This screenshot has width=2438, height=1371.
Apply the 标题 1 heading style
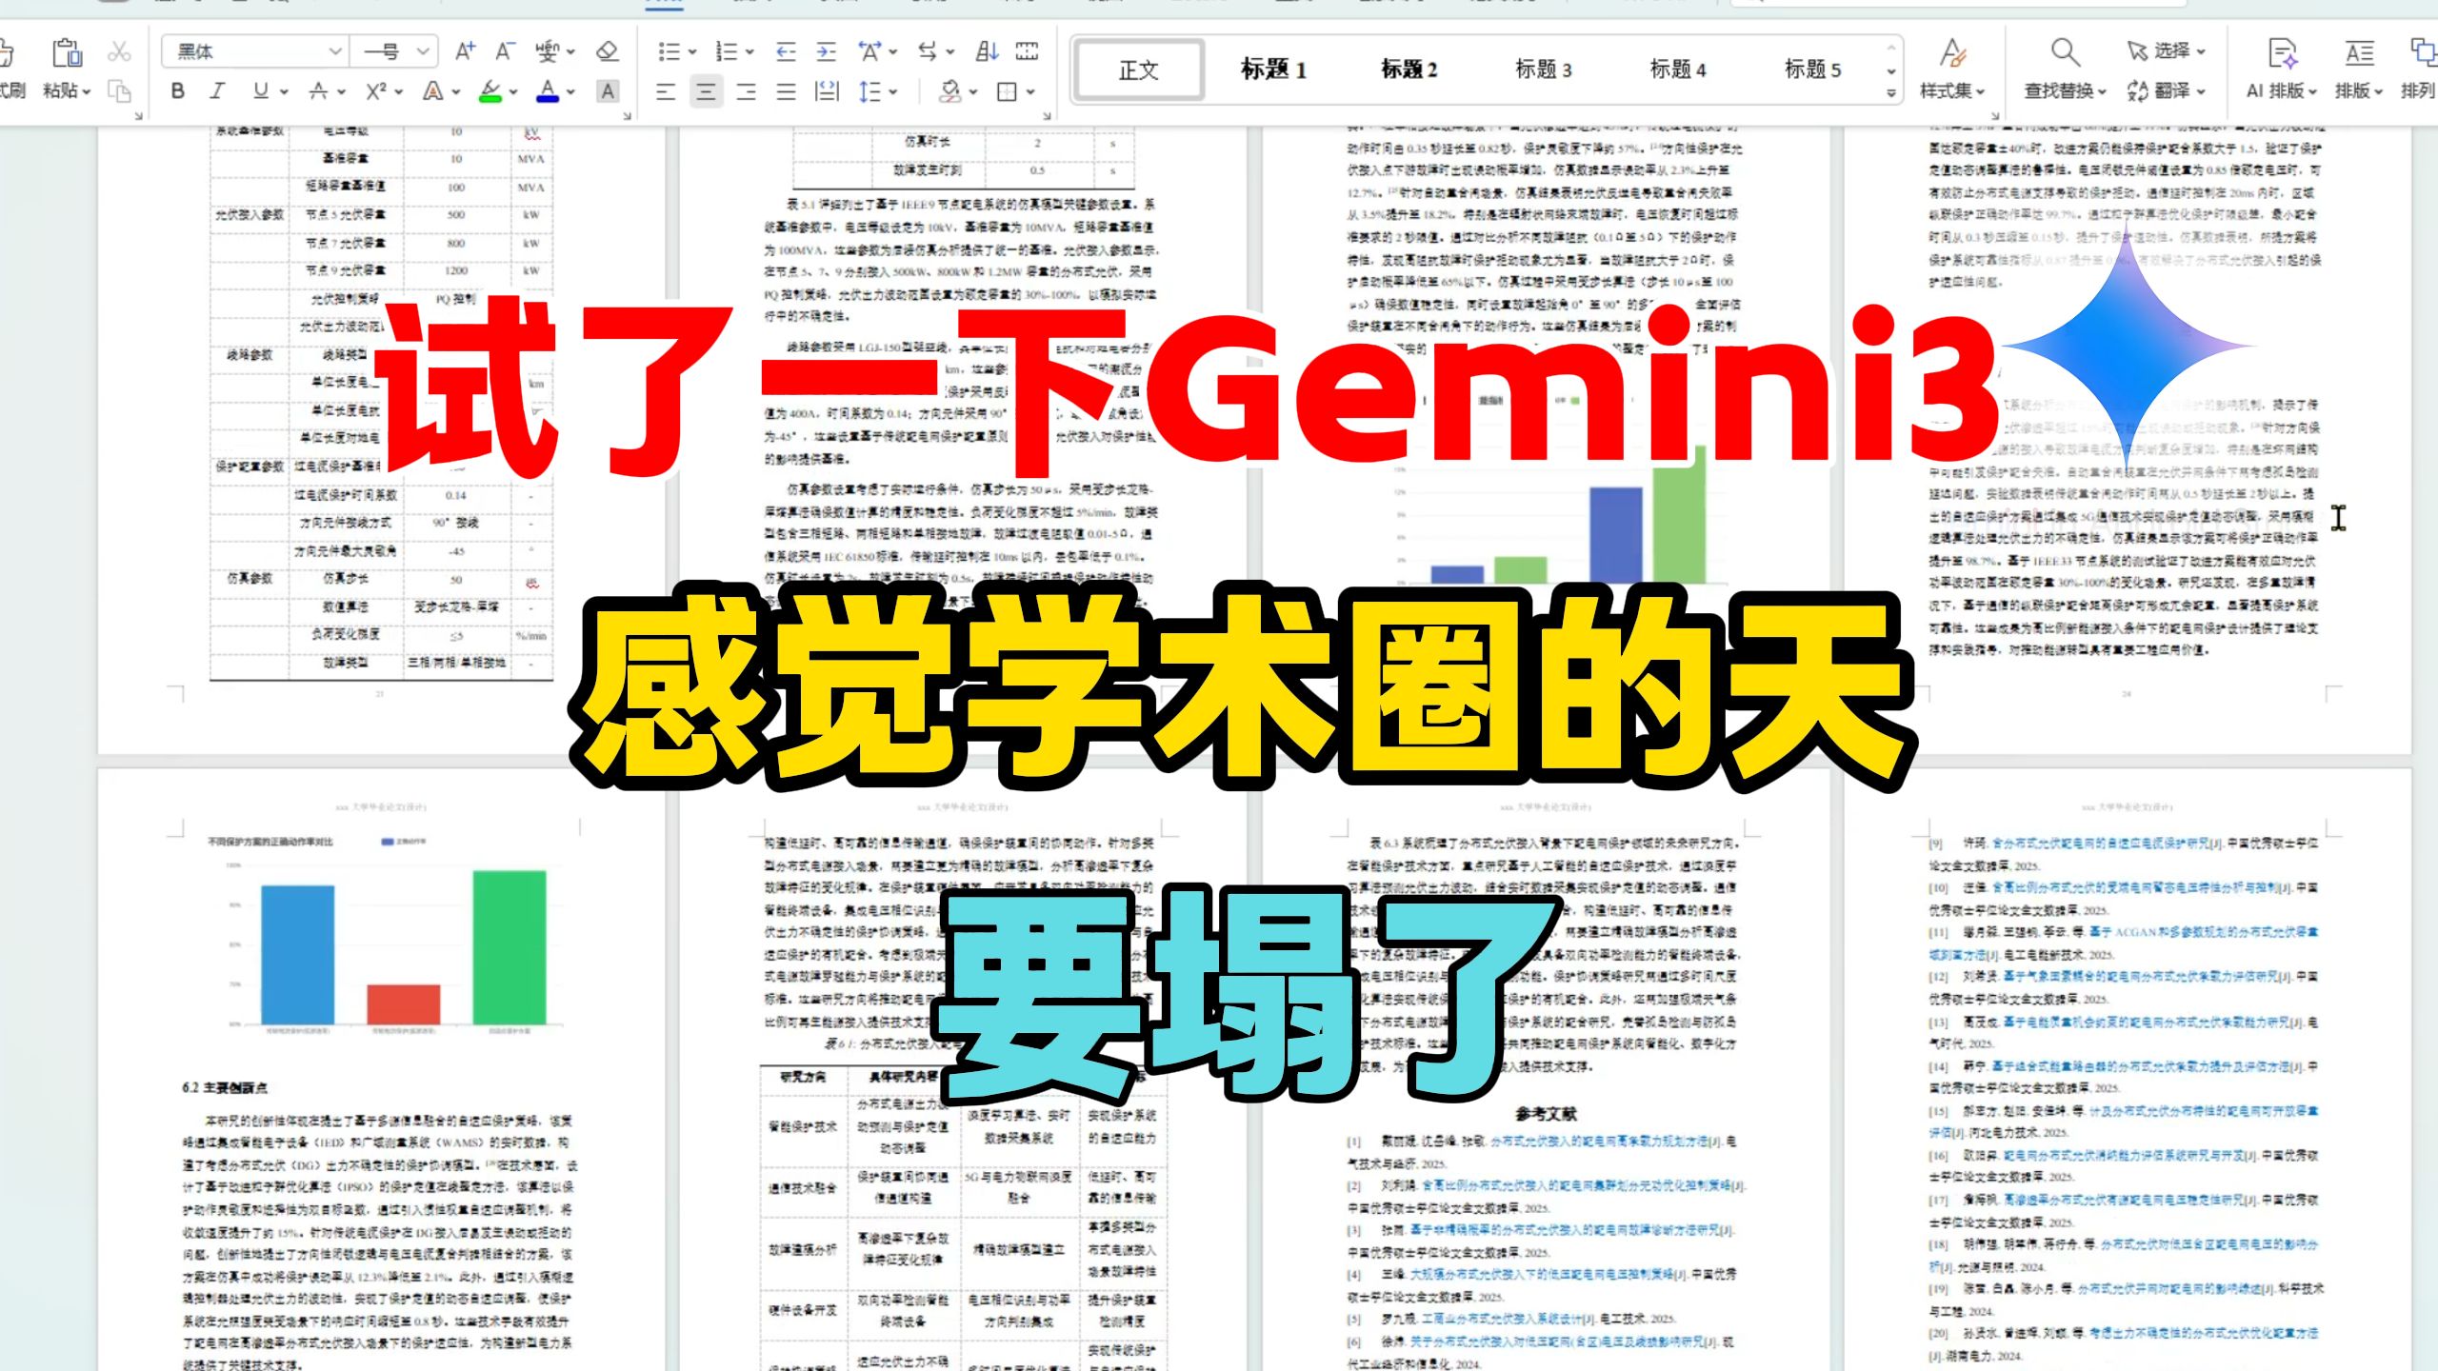coord(1273,70)
